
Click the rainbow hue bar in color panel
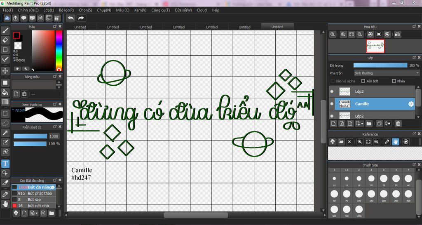coord(59,50)
